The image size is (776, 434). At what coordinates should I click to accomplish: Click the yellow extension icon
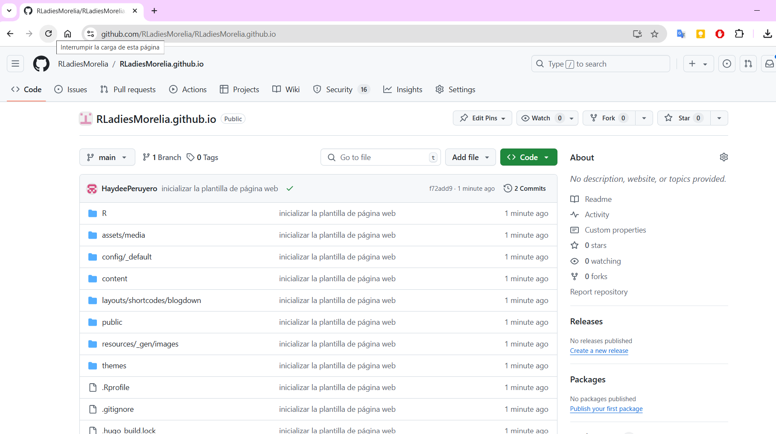coord(700,34)
